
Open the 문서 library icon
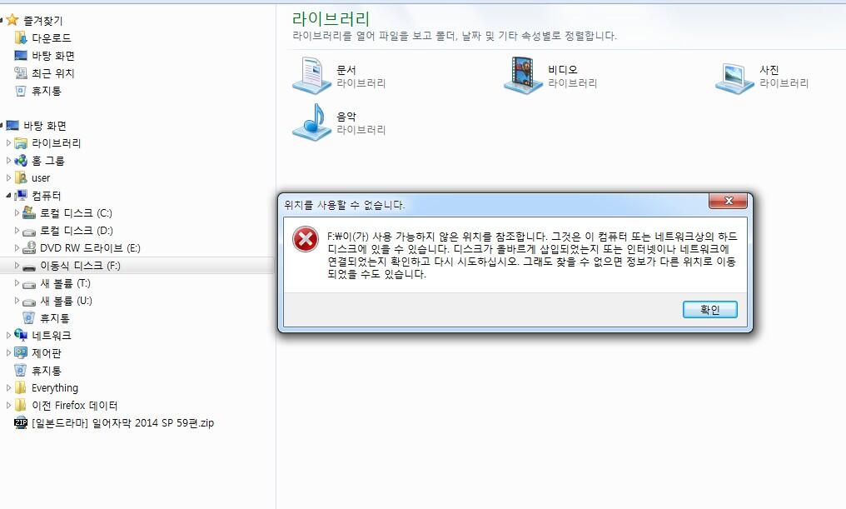(312, 76)
